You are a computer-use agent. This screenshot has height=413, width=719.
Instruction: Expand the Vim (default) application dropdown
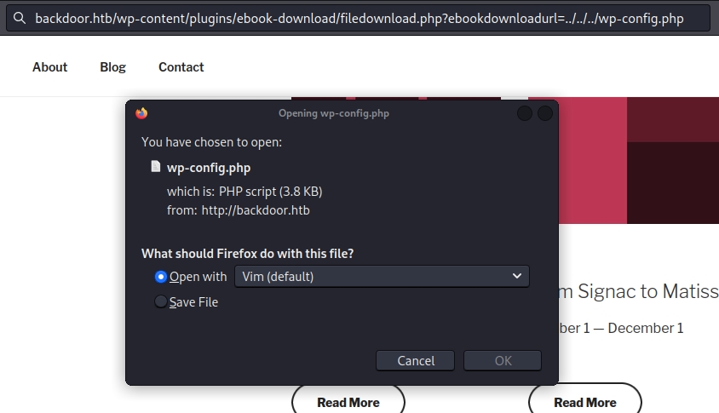382,276
